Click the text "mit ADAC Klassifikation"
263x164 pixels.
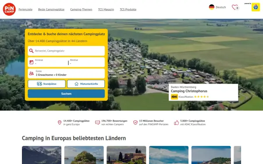[193, 124]
